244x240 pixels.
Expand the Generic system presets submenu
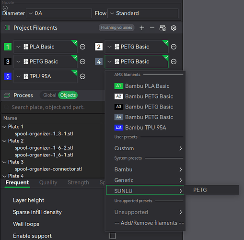(145, 180)
